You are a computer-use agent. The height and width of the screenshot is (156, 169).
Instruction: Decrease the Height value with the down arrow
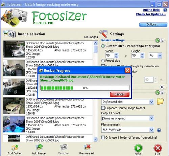(142, 57)
